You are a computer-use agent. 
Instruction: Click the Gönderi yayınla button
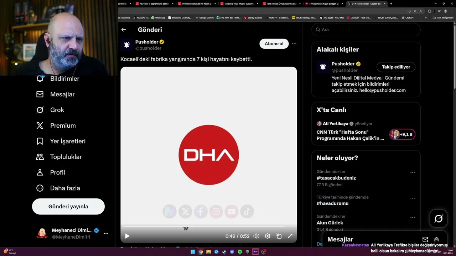(68, 207)
